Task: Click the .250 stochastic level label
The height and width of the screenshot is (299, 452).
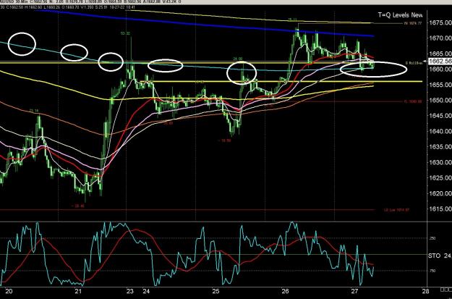Action: 432,238
